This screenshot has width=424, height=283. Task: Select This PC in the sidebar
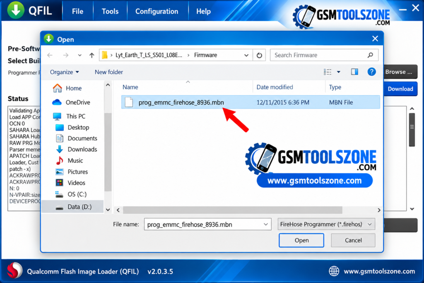point(76,116)
